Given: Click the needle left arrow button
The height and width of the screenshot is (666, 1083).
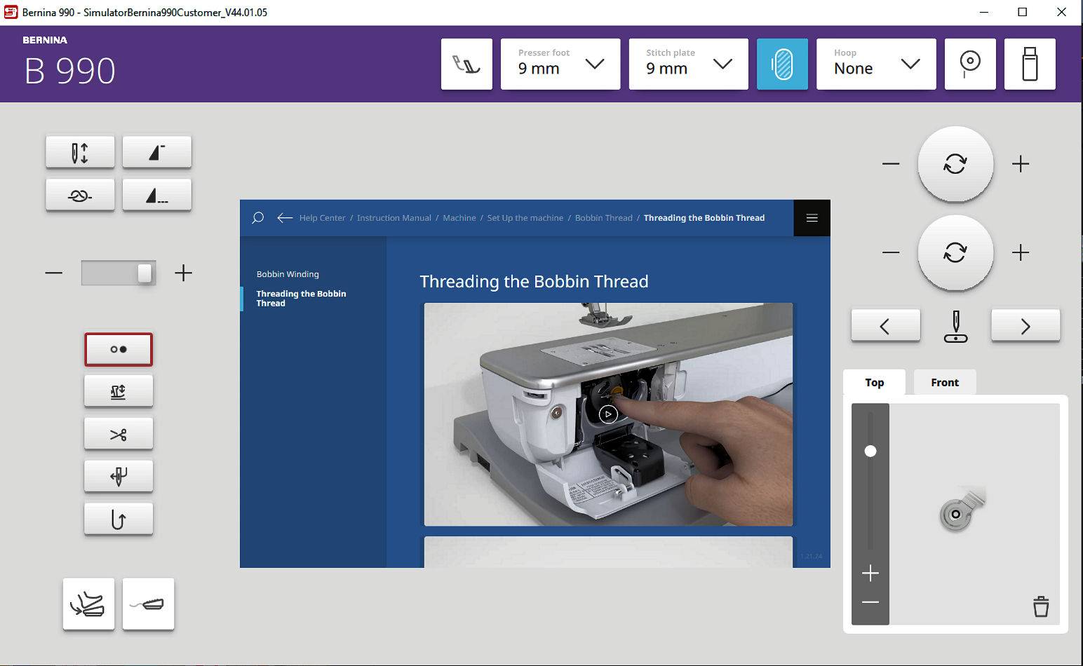Looking at the screenshot, I should pos(885,325).
